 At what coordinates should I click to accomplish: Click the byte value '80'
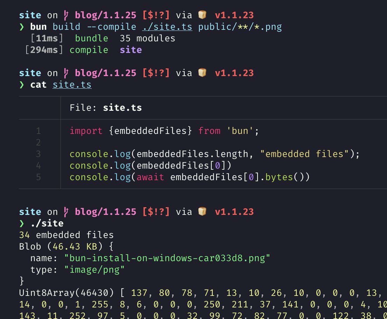point(164,293)
